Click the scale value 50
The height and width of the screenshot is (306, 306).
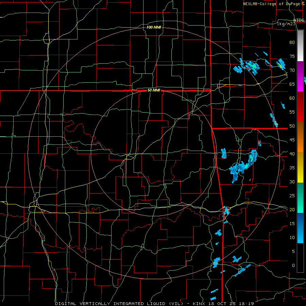pos(292,126)
